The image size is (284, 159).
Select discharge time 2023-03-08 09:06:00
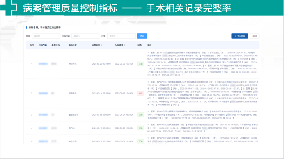point(101,115)
